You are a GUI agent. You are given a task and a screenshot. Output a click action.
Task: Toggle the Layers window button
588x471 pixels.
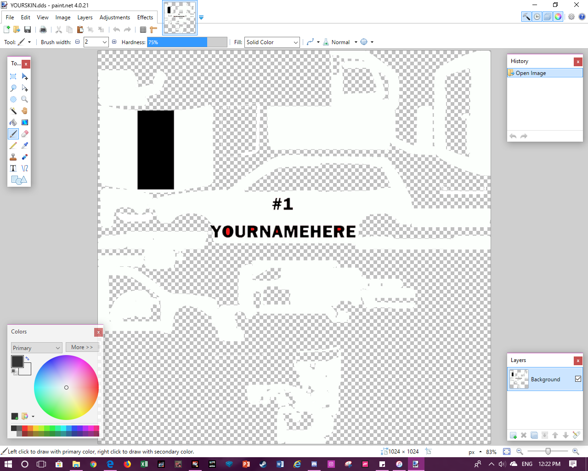coord(548,17)
